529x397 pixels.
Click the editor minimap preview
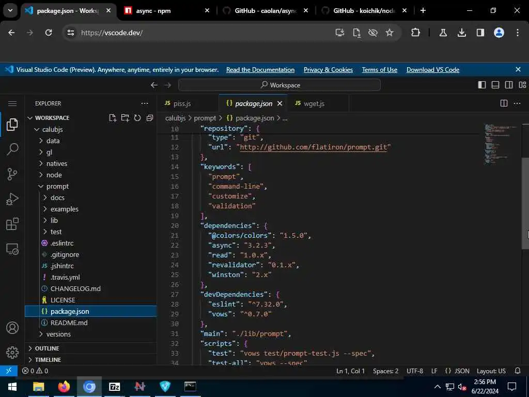pyautogui.click(x=501, y=145)
